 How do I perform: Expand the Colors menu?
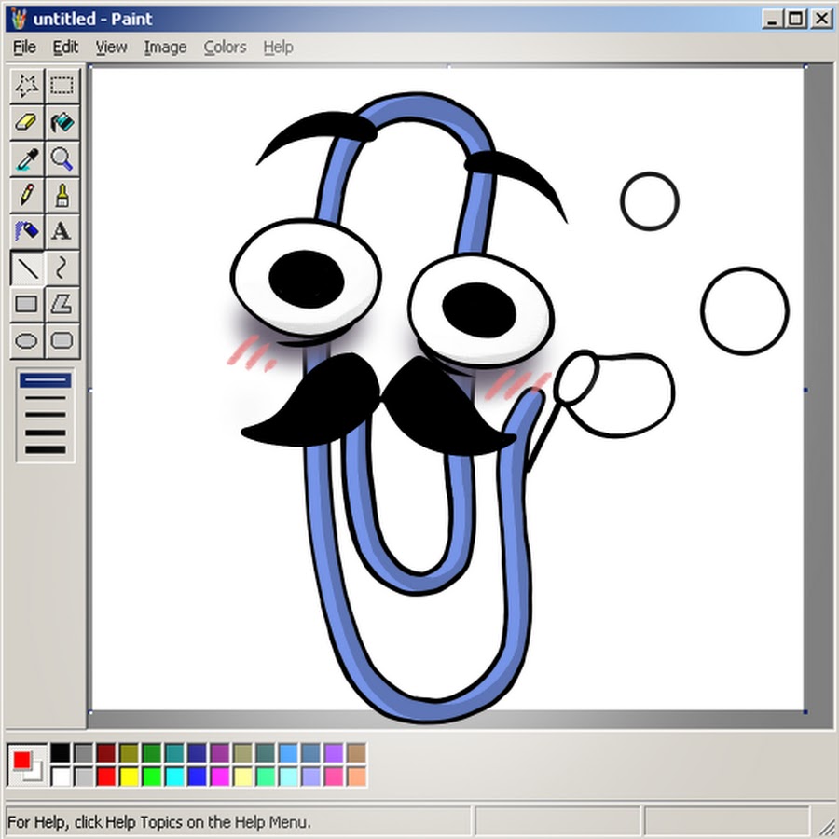pos(225,47)
